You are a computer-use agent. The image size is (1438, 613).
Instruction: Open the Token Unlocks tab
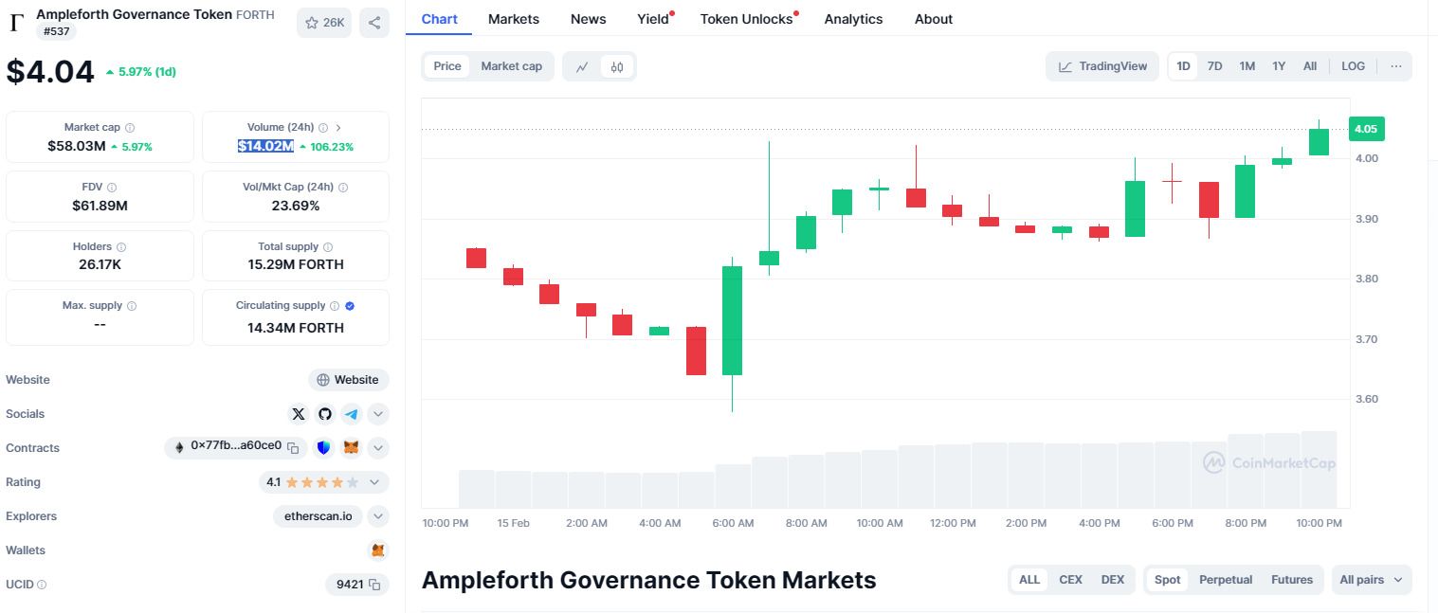(x=747, y=19)
